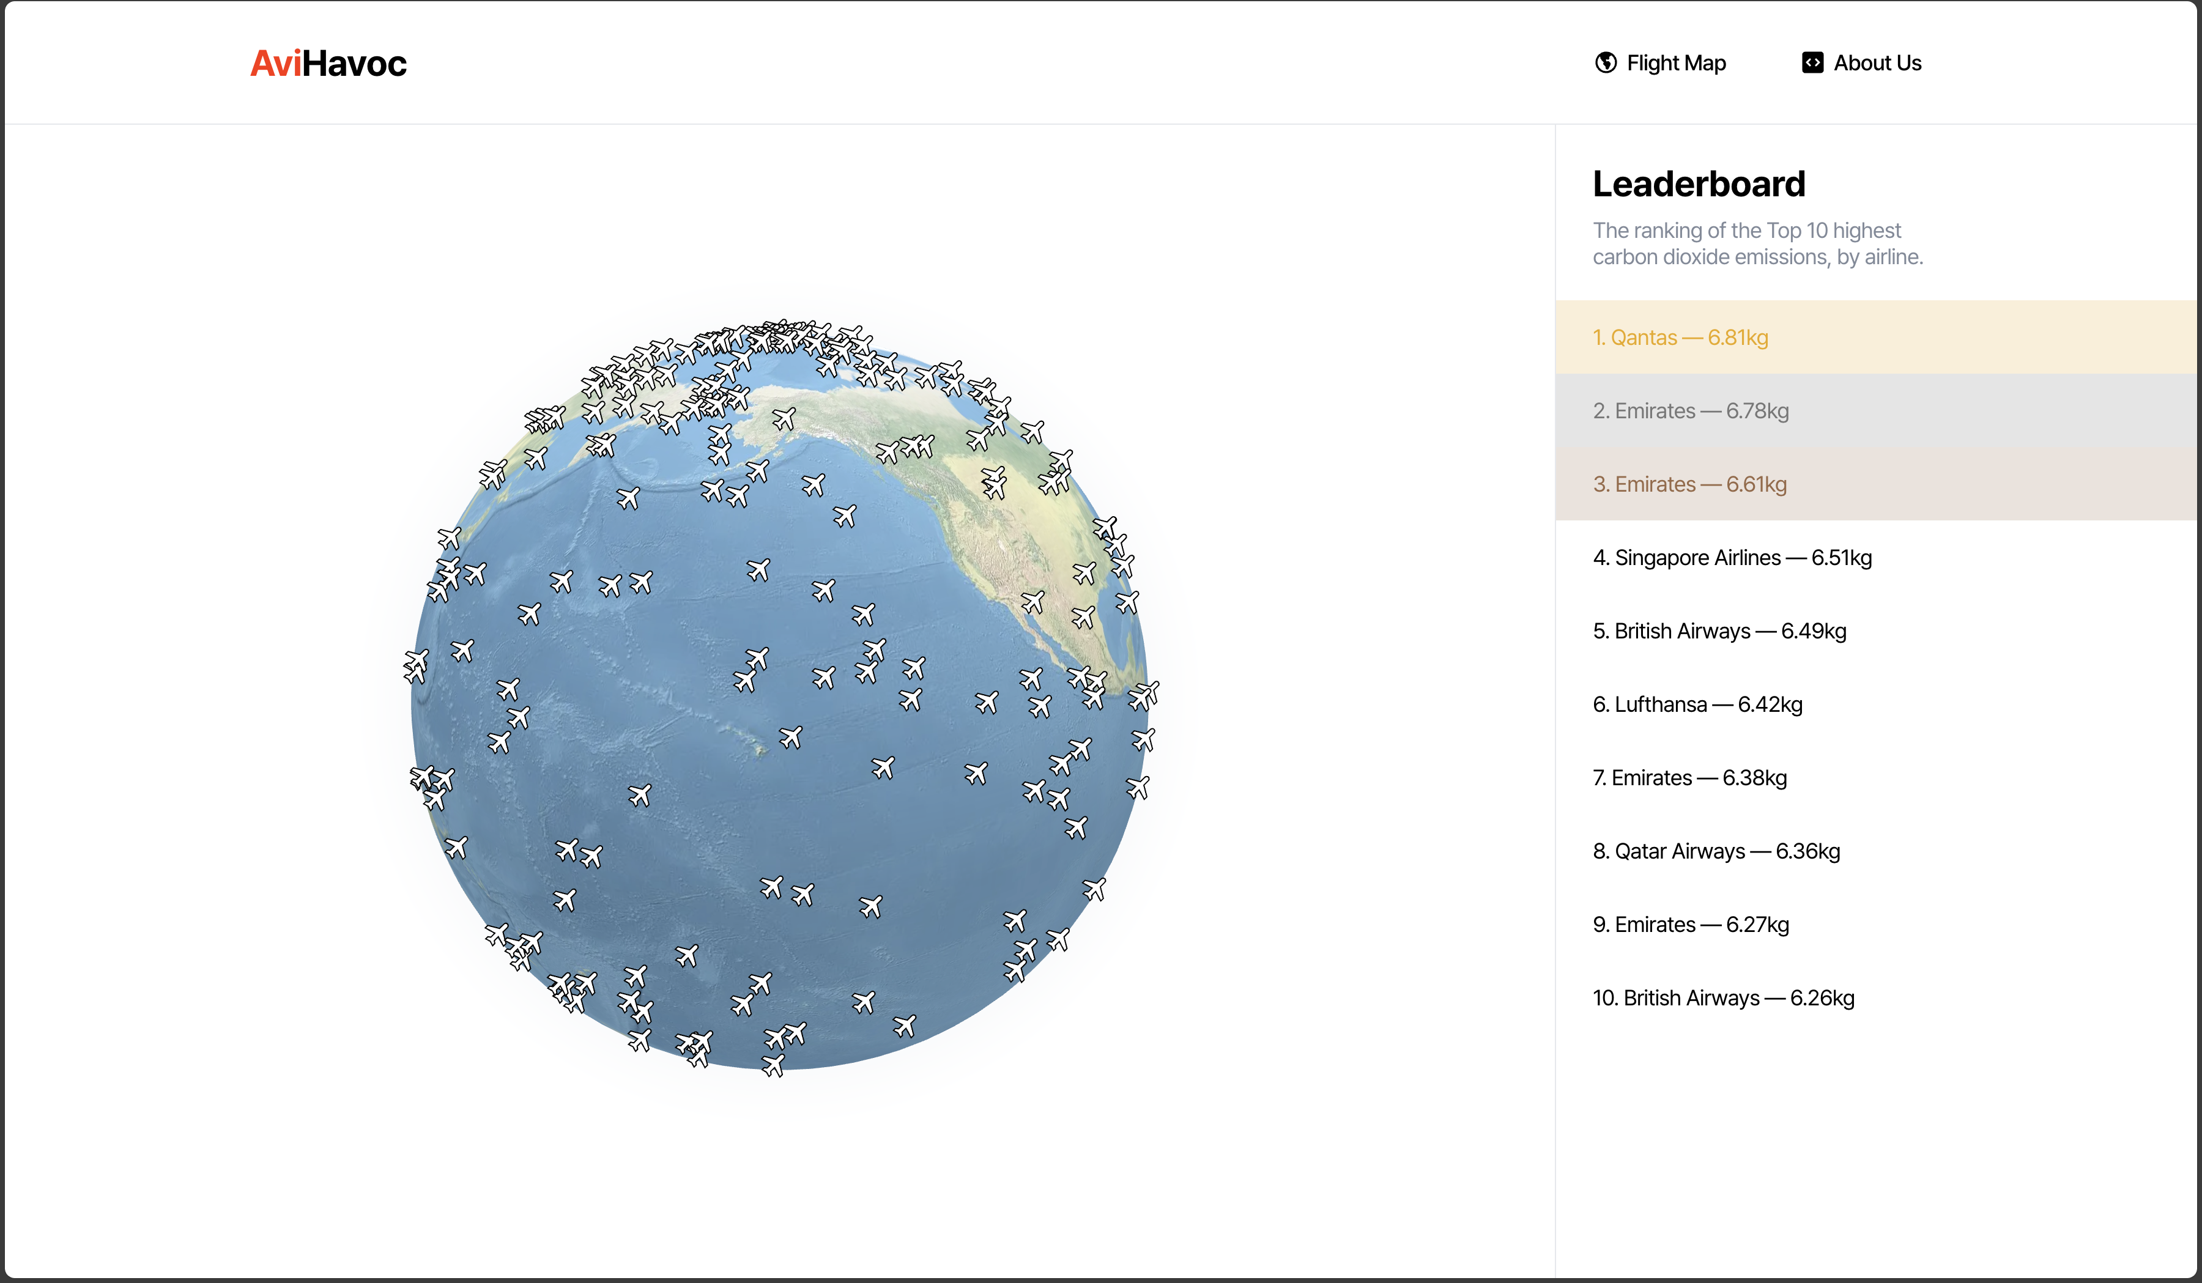Click the ninth-place Emirates 6.27kg entry
The width and height of the screenshot is (2202, 1283).
click(x=1690, y=925)
